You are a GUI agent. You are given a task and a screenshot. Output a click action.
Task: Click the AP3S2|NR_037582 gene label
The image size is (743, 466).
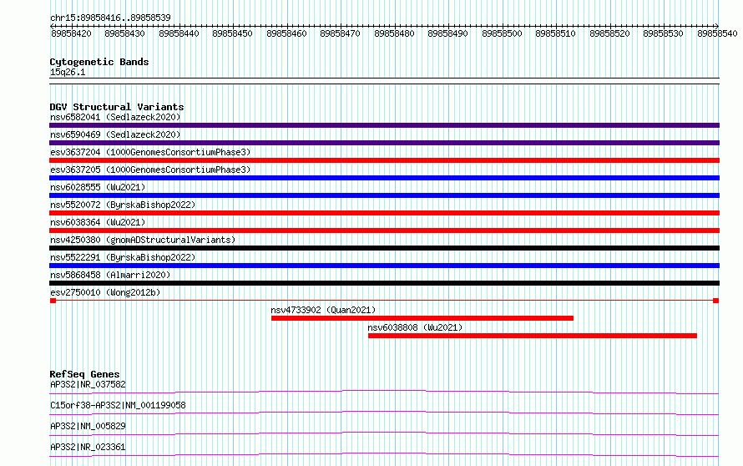[x=88, y=384]
